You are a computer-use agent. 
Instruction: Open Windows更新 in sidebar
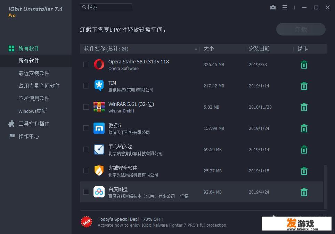(32, 111)
